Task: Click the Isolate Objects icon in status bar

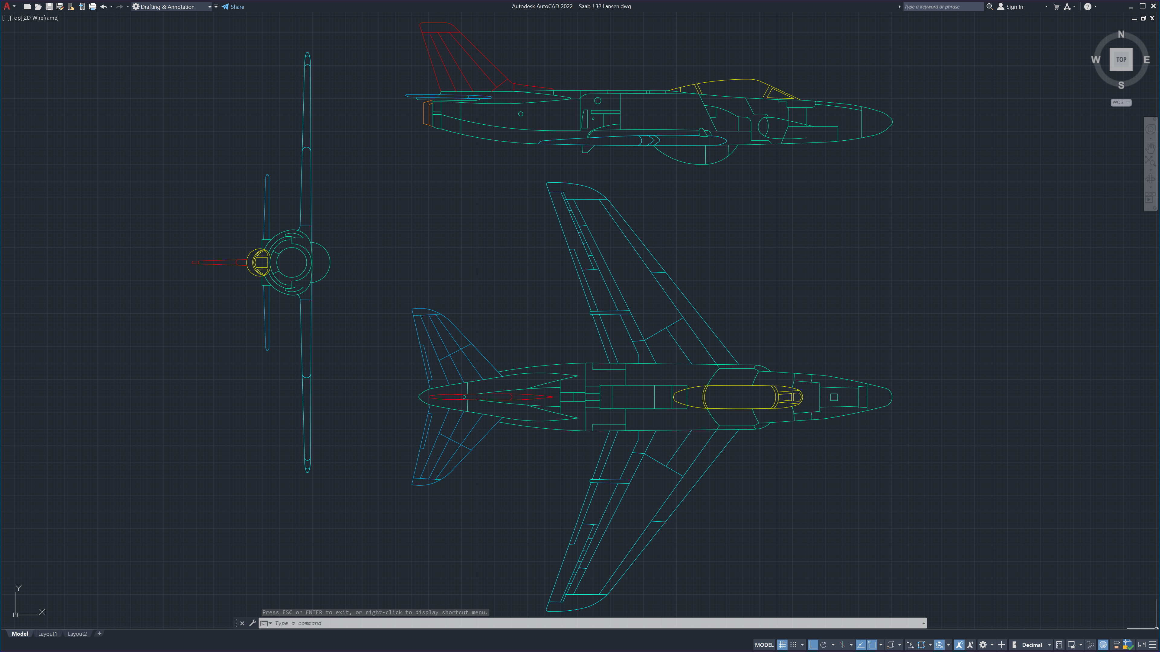Action: point(1090,645)
